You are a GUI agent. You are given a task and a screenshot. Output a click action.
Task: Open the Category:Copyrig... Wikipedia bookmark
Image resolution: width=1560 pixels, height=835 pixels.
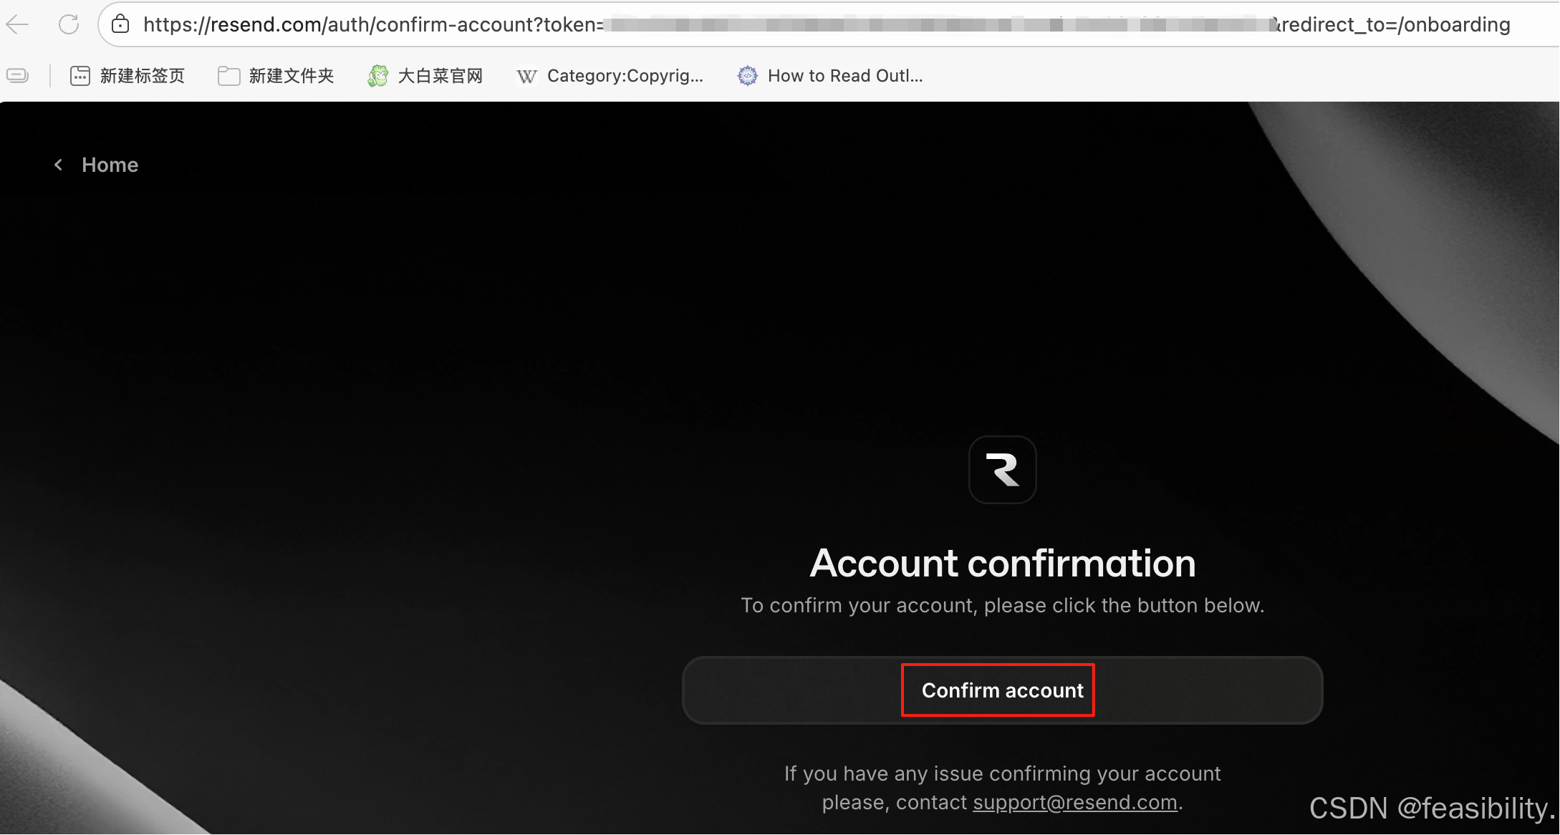click(x=625, y=76)
